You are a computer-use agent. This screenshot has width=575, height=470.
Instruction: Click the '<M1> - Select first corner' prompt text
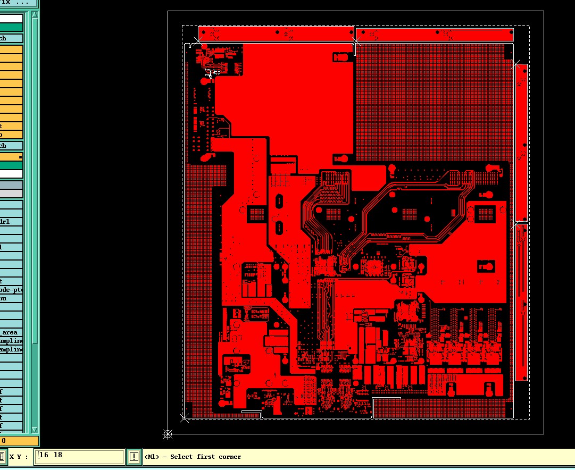tap(193, 457)
